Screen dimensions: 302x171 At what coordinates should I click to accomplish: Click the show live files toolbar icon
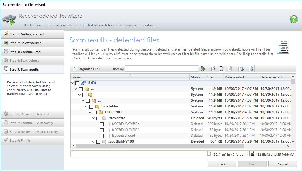[230, 69]
